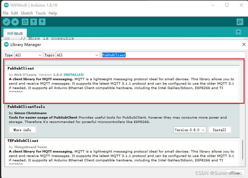This screenshot has height=178, width=248.
Task: Create a new sketch with New icon
Action: click(25, 22)
